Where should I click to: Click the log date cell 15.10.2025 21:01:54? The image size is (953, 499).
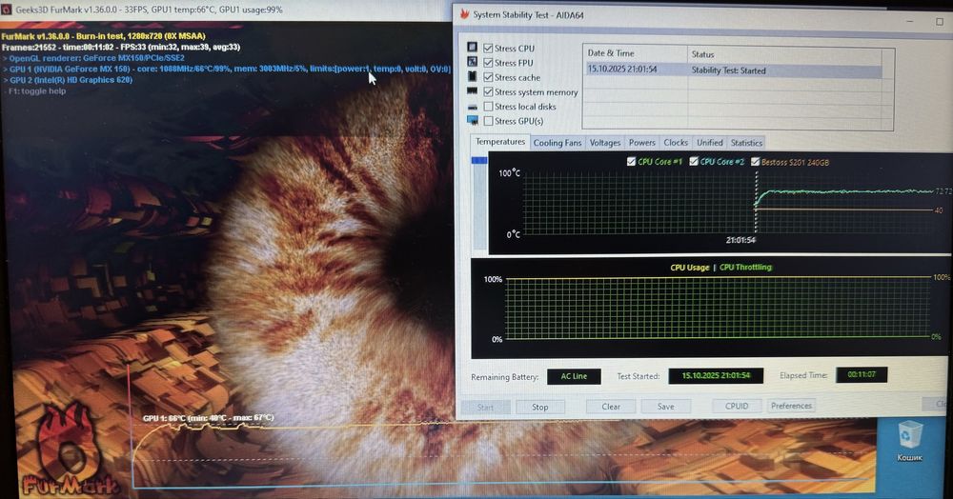[x=621, y=70]
